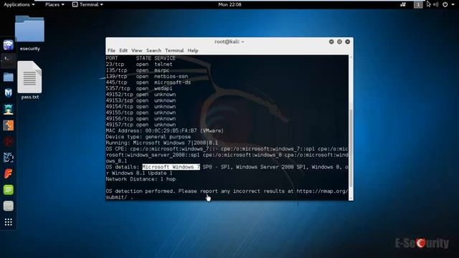Click the 'Device type: general purpose' line
This screenshot has height=258, width=459.
[x=148, y=137]
